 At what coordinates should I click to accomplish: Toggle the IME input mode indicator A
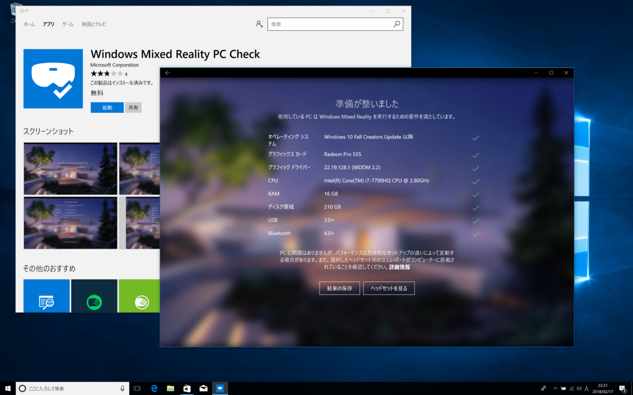click(587, 389)
